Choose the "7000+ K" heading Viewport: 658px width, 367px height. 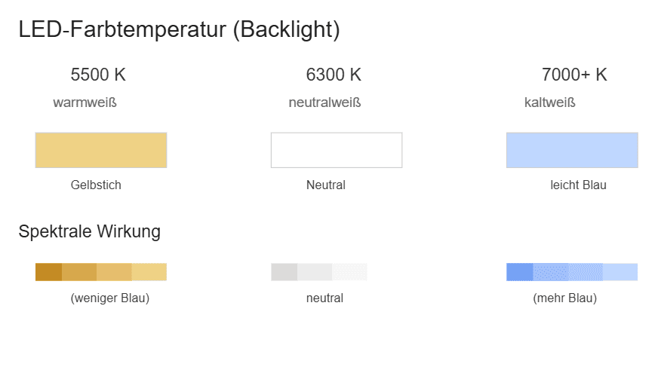(x=574, y=75)
